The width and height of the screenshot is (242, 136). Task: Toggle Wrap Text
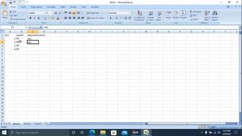pos(93,13)
